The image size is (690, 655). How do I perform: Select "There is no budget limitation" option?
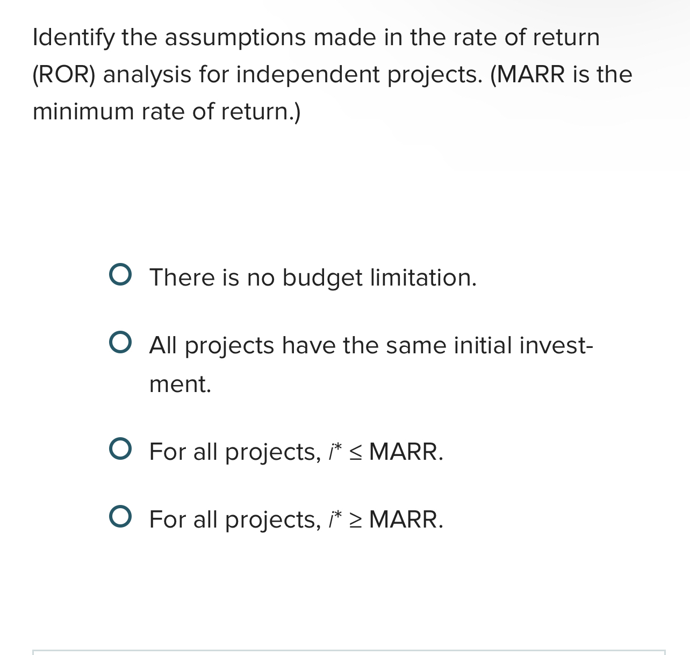coord(121,275)
